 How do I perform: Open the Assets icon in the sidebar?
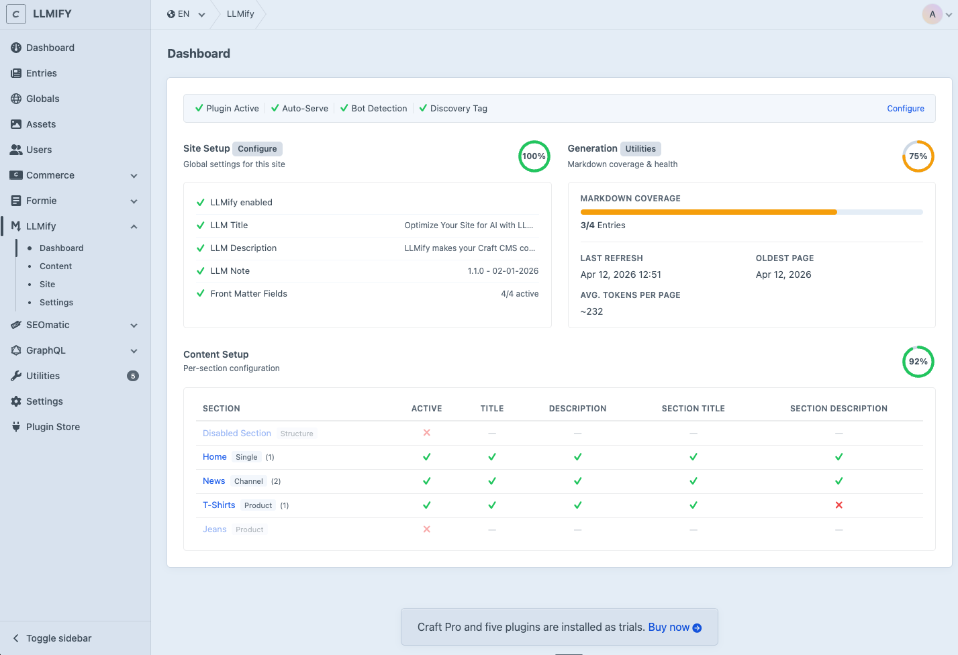pos(15,124)
